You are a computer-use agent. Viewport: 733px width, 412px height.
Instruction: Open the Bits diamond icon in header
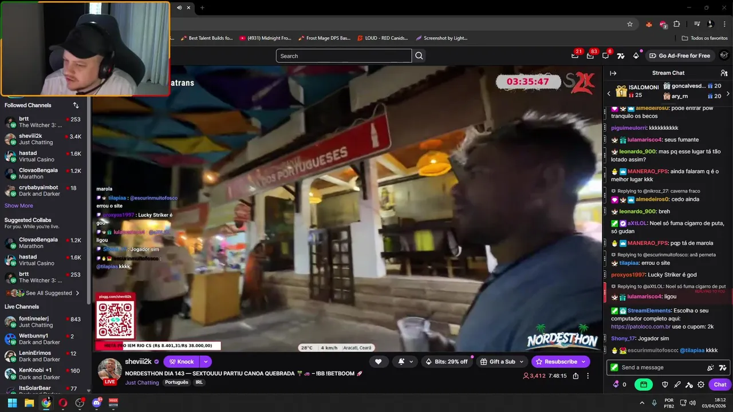[x=636, y=56]
